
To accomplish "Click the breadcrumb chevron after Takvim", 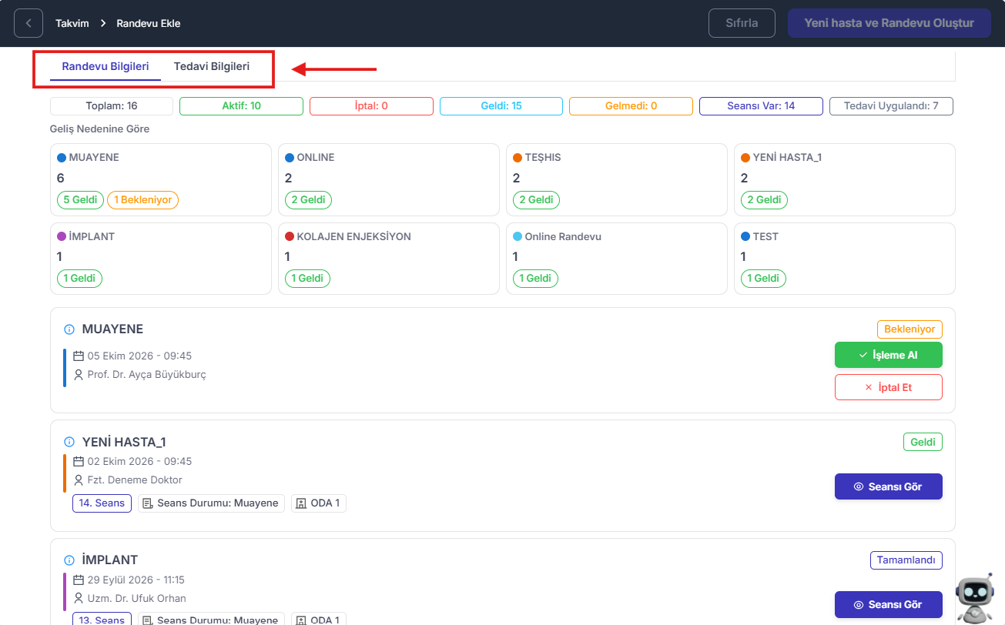I will [x=102, y=23].
